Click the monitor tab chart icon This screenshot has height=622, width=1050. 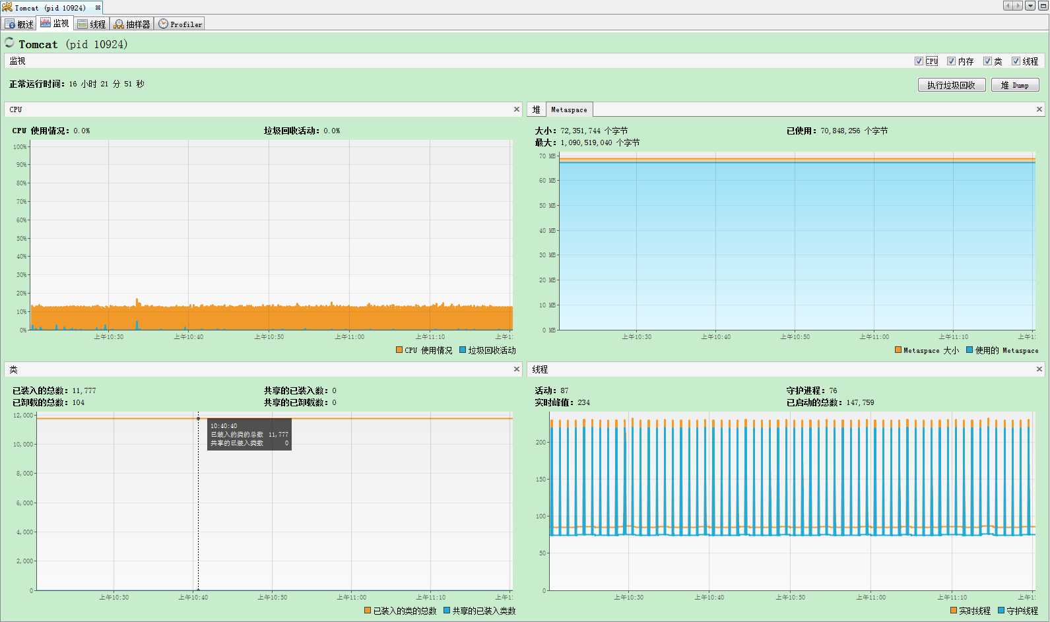tap(46, 23)
